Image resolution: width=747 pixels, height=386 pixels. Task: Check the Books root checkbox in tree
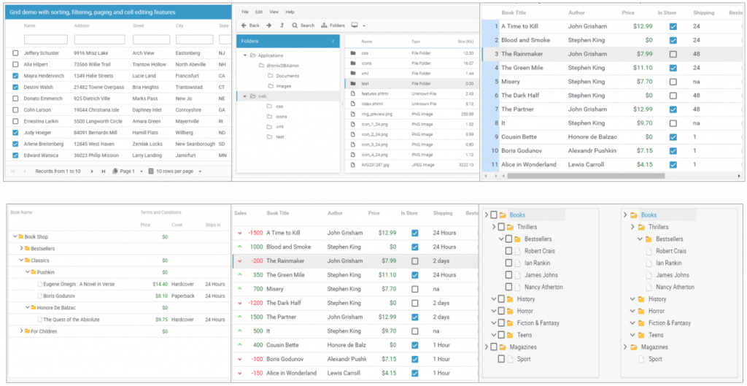(x=494, y=215)
